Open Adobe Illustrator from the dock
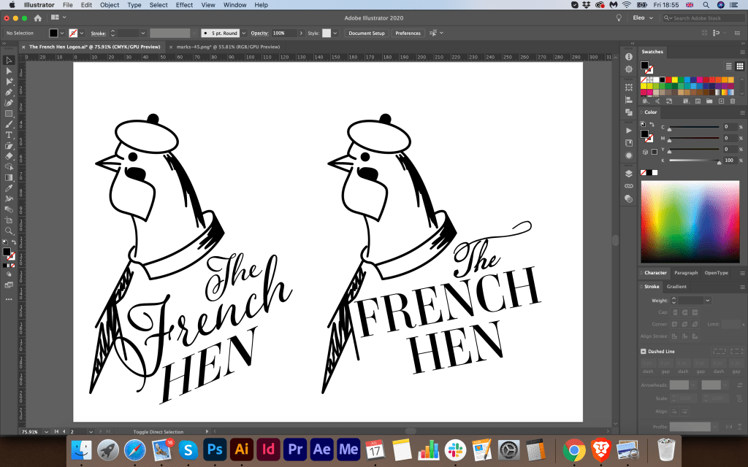The width and height of the screenshot is (748, 467). [241, 449]
